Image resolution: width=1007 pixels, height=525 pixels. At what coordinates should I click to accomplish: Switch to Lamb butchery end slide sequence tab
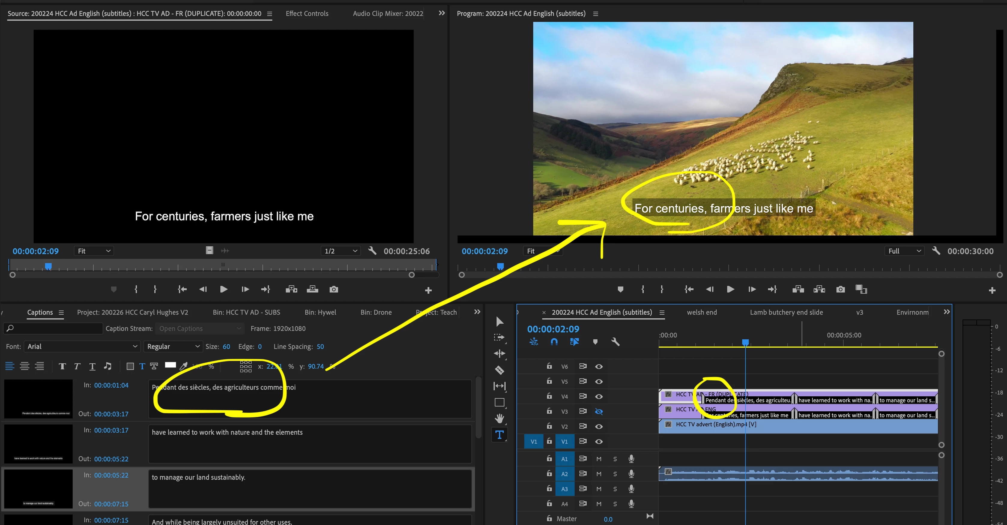[x=786, y=312]
